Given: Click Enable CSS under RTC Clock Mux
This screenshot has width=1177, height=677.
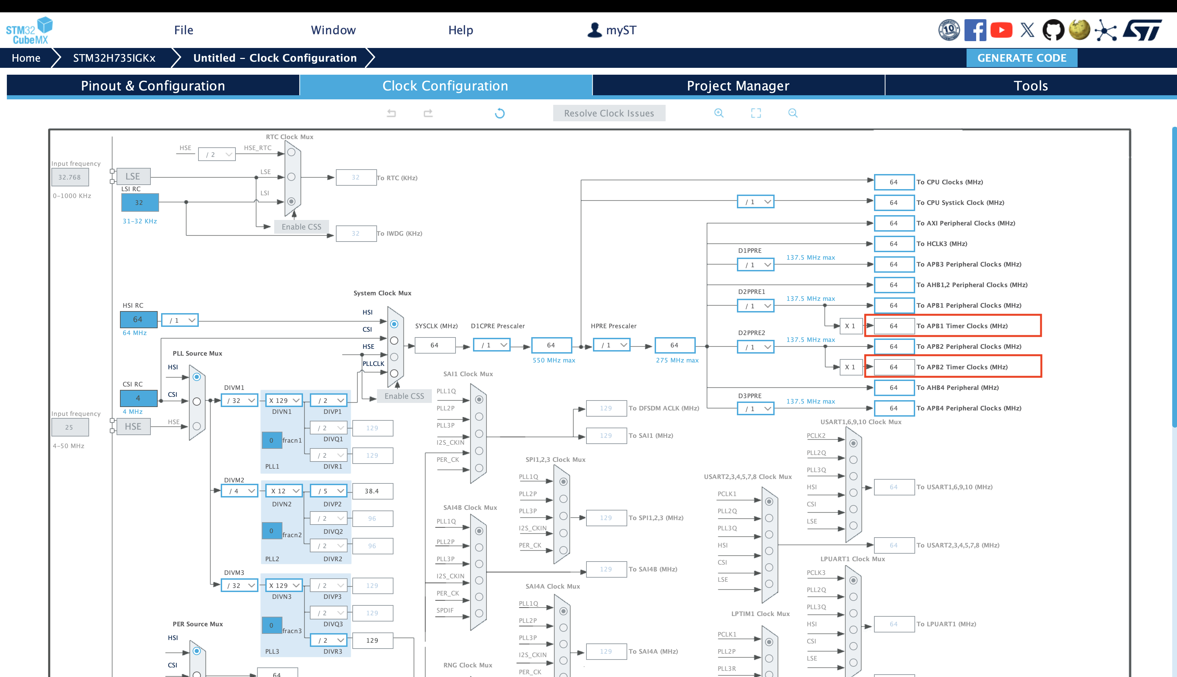Looking at the screenshot, I should (x=301, y=226).
